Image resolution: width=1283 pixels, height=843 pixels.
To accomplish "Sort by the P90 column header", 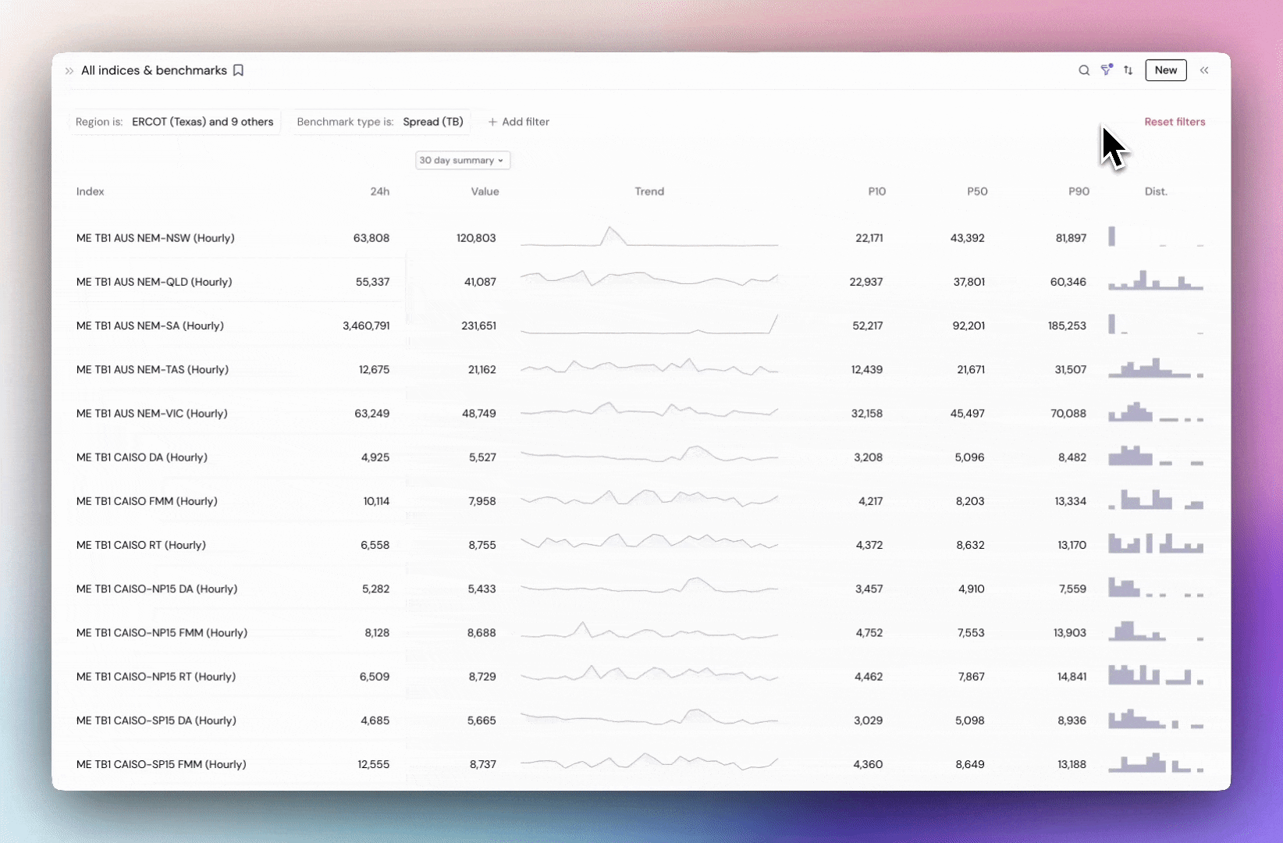I will point(1079,191).
